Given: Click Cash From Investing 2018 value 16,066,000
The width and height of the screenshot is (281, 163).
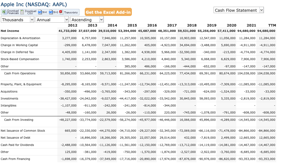Looking at the screenshot, I should [x=188, y=120].
